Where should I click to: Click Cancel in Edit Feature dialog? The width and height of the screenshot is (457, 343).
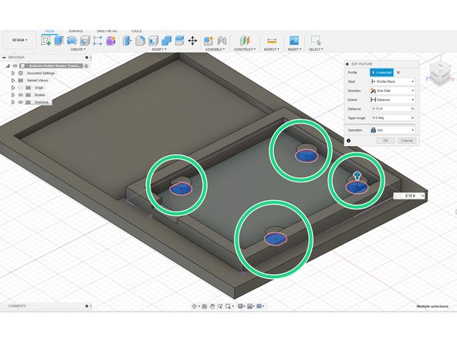407,141
